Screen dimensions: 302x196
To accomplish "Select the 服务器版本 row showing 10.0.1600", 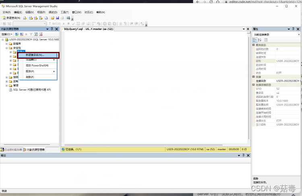I will 277,101.
